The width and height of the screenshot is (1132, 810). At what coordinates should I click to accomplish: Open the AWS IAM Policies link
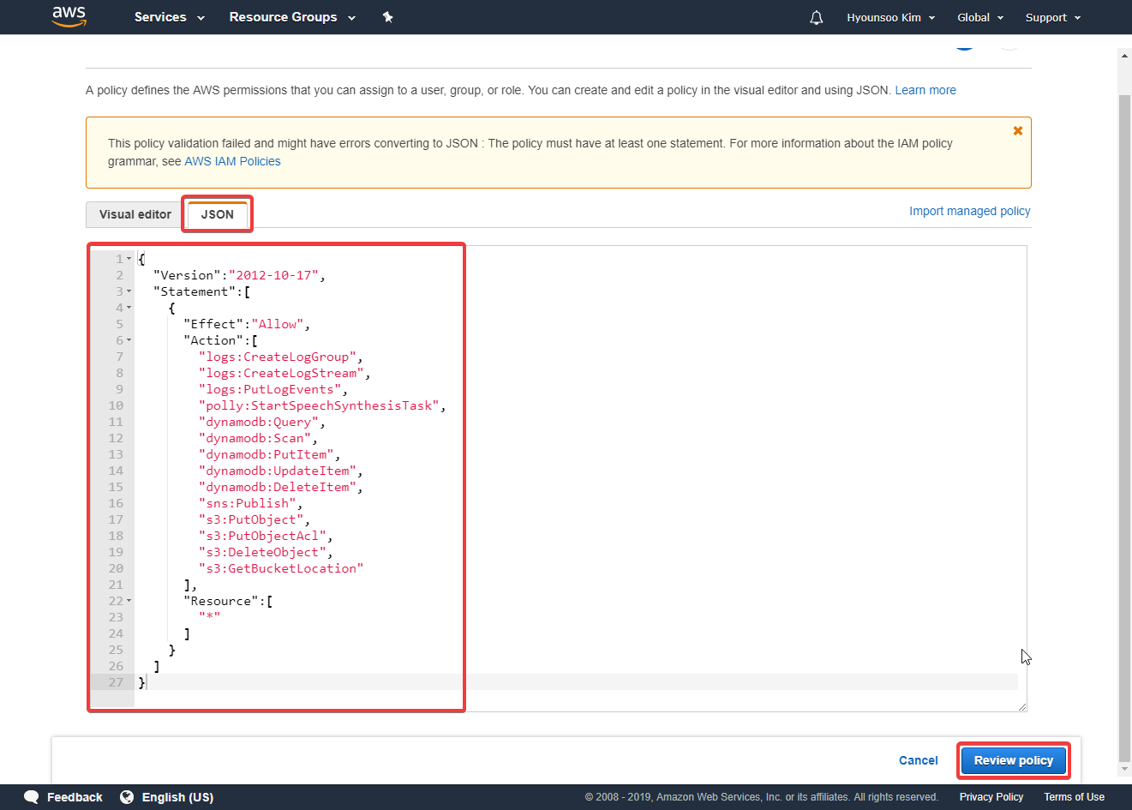(232, 161)
